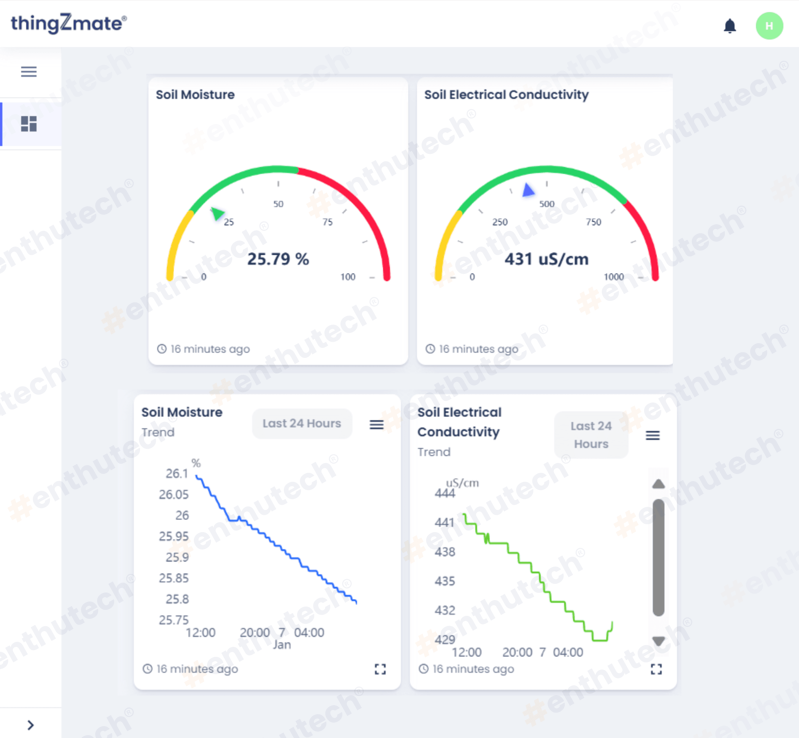Click the green Soil Moisture gauge pointer
Viewport: 799px width, 738px height.
pyautogui.click(x=217, y=214)
